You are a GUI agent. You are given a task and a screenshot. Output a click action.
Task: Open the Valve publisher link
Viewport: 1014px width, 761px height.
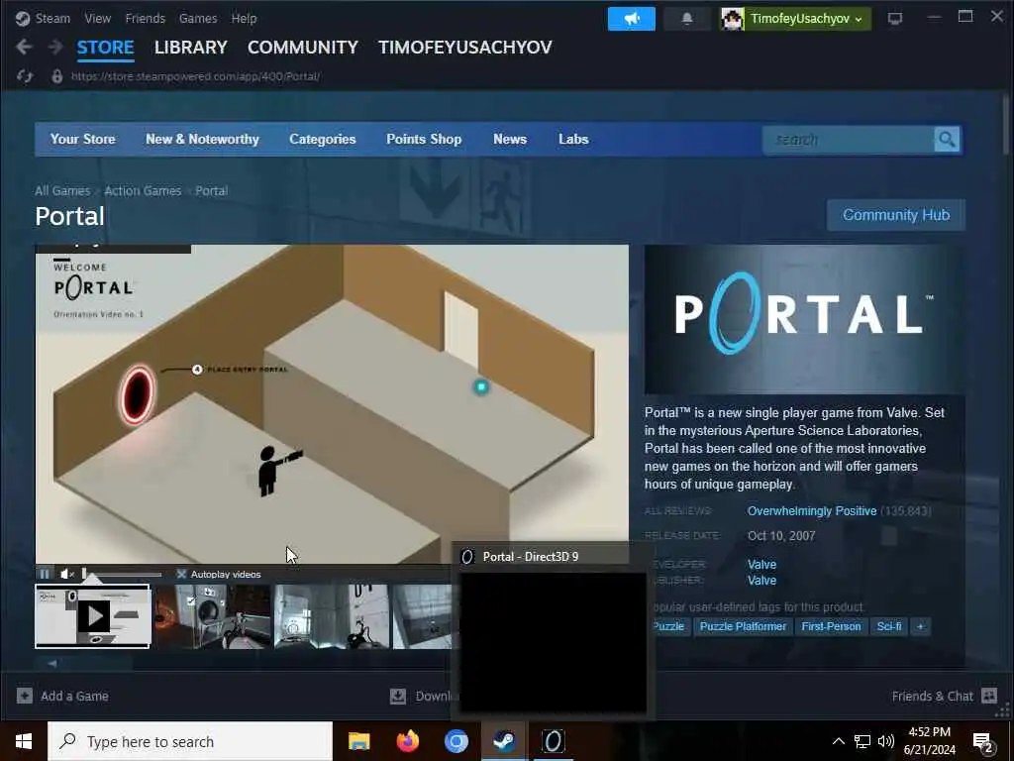[x=761, y=581]
